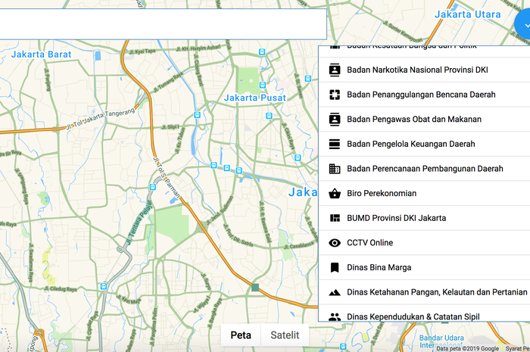Image resolution: width=530 pixels, height=352 pixels.
Task: Click the Jl. Casablanca road label
Action: point(299,246)
